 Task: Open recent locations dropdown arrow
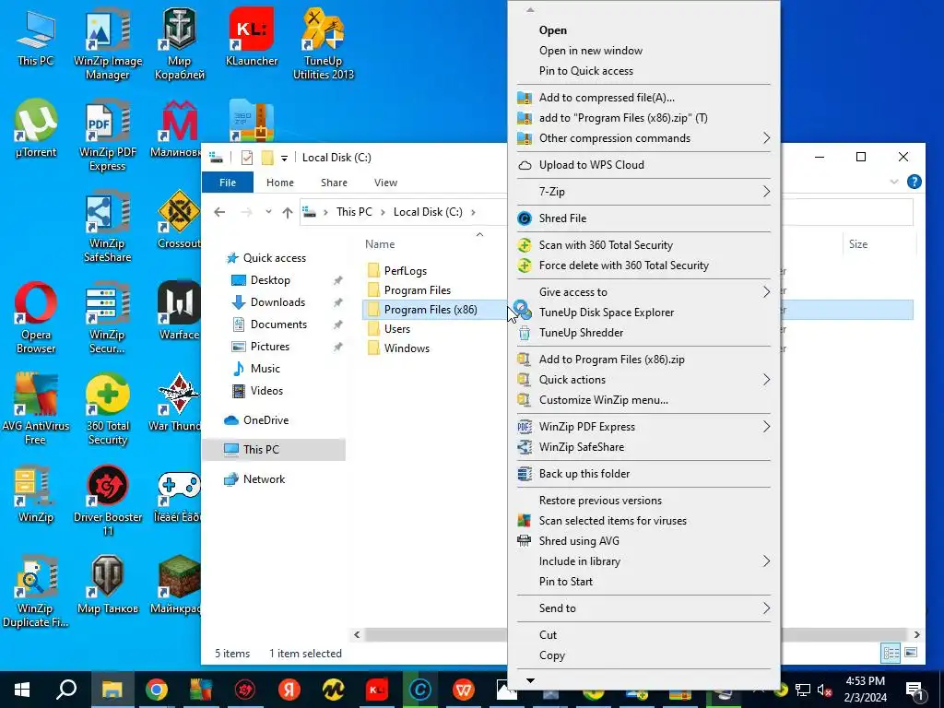tap(268, 212)
